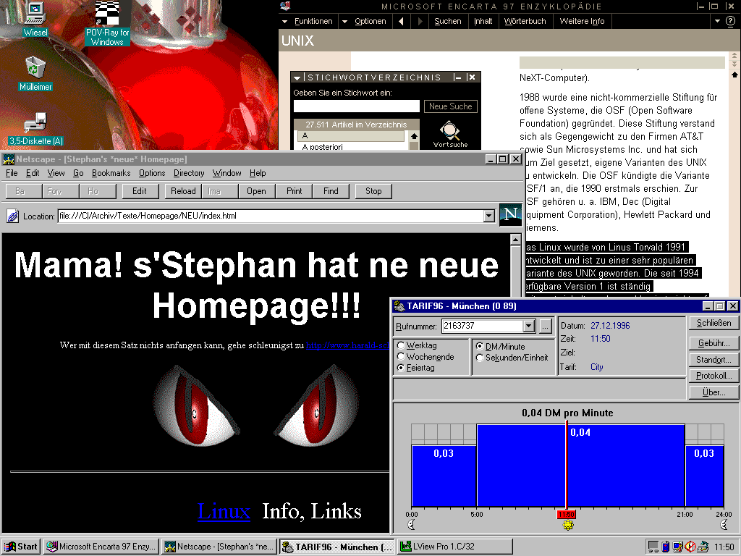This screenshot has width=741, height=556.
Task: Open Weitere Info in Encarta
Action: [x=582, y=21]
